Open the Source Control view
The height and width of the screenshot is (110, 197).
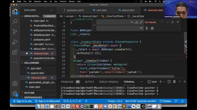click(x=15, y=32)
